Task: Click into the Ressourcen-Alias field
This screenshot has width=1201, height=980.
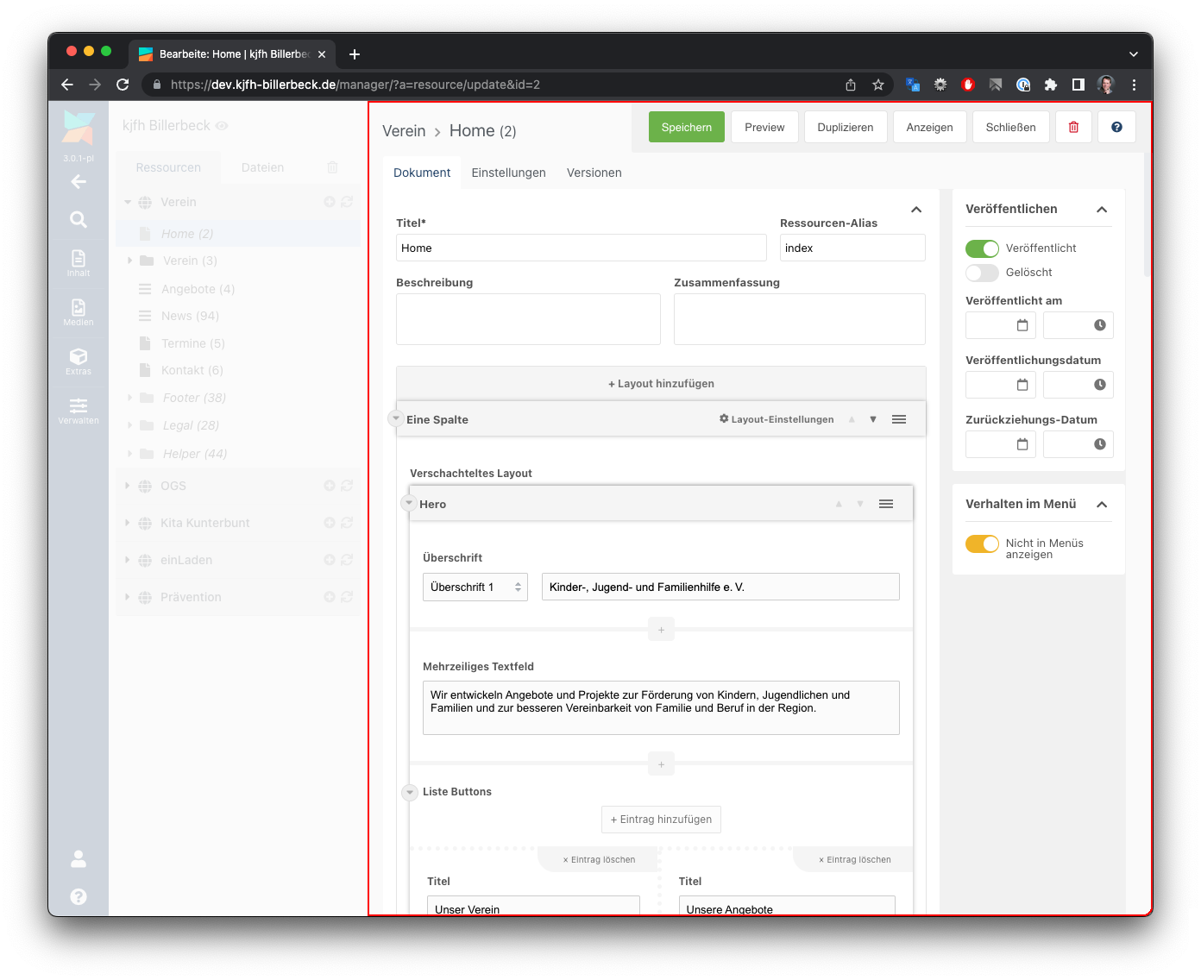Action: tap(852, 248)
